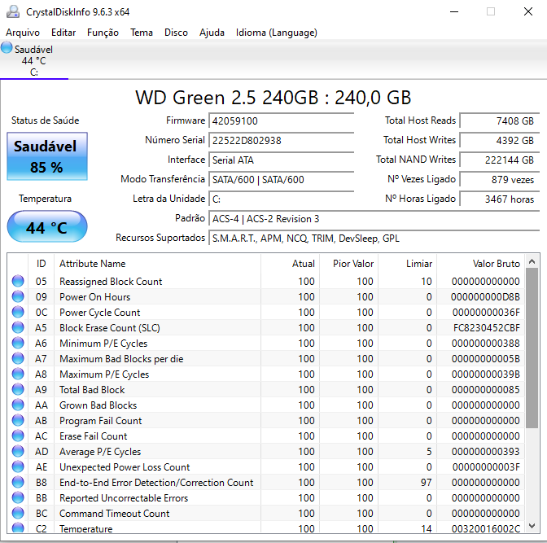
Task: Click the Letra da Unidade field C:
Action: pyautogui.click(x=281, y=199)
